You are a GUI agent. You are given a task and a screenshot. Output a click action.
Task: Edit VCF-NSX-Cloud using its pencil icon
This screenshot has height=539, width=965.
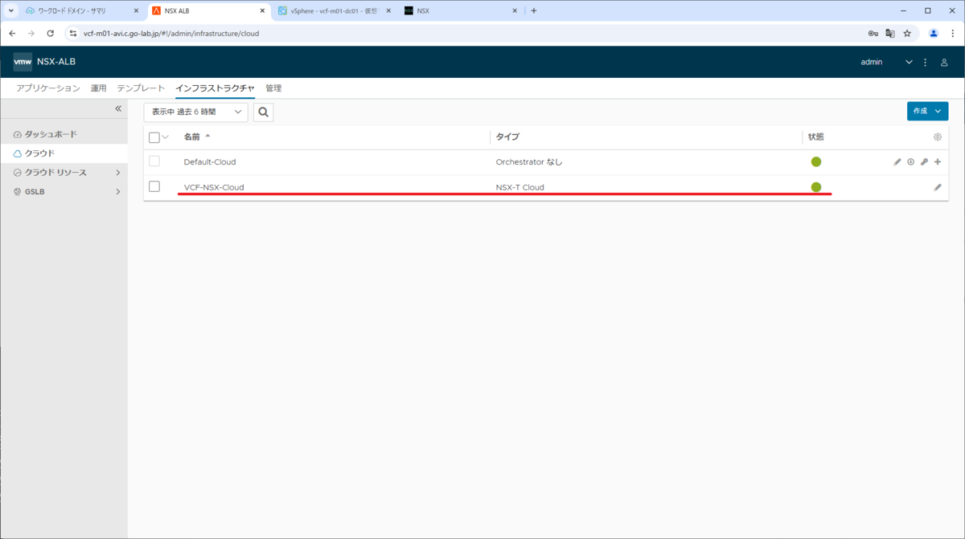tap(938, 187)
